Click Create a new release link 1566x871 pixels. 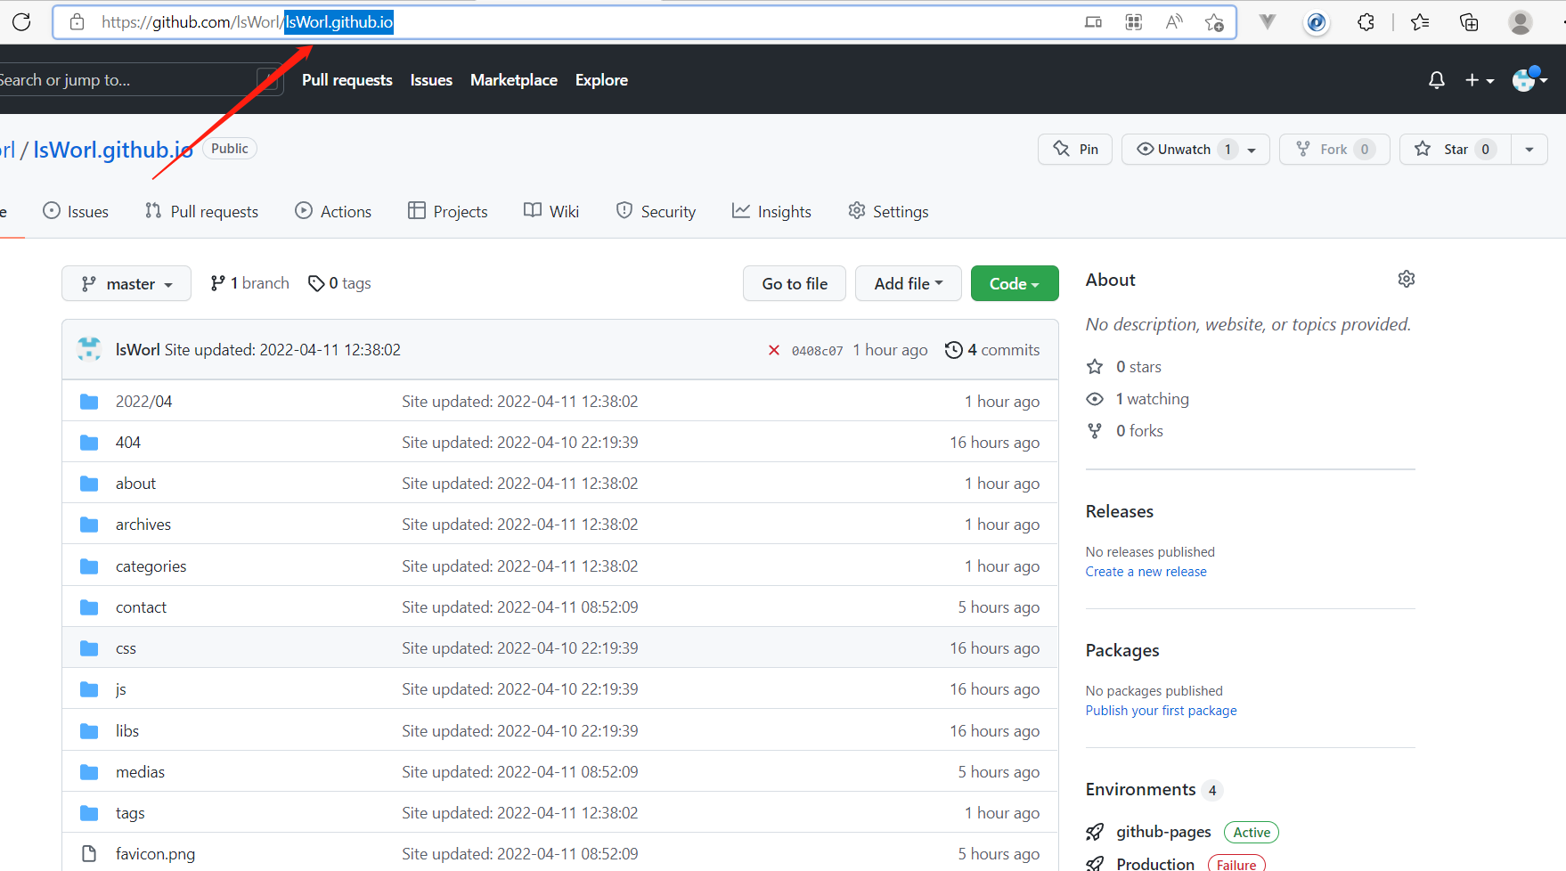(1146, 572)
